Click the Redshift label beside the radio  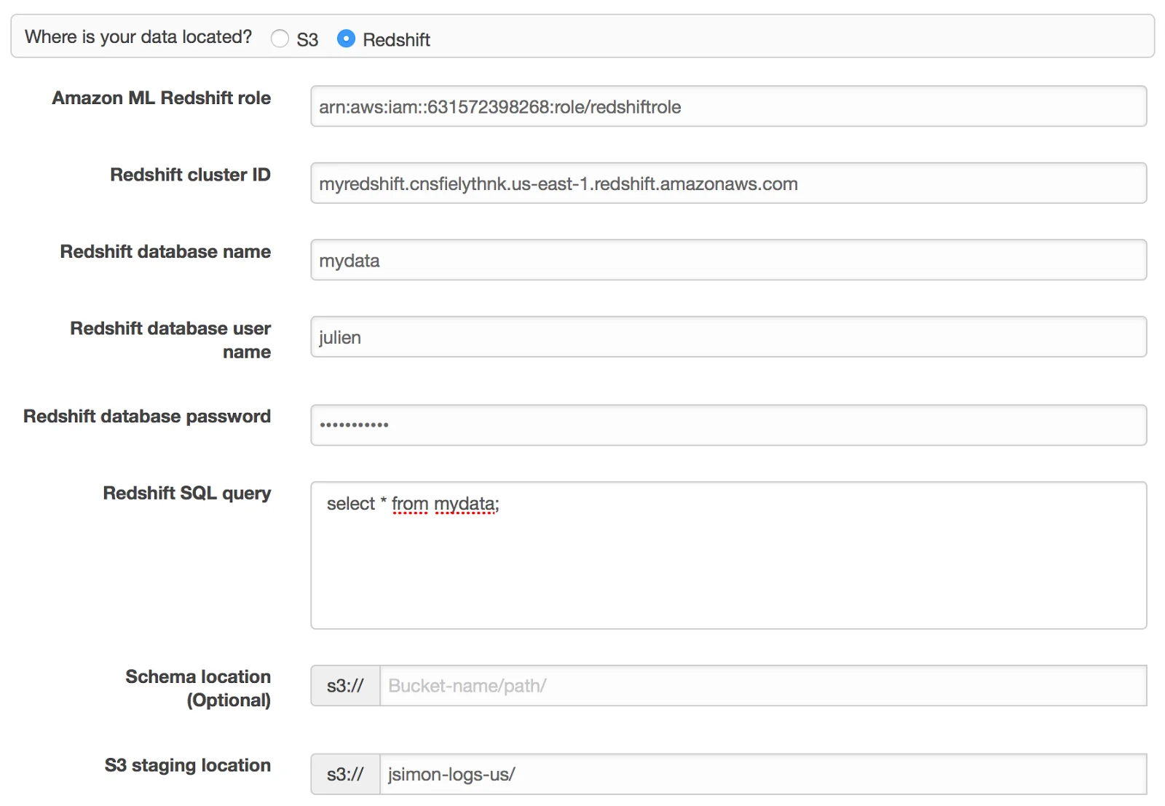point(396,40)
